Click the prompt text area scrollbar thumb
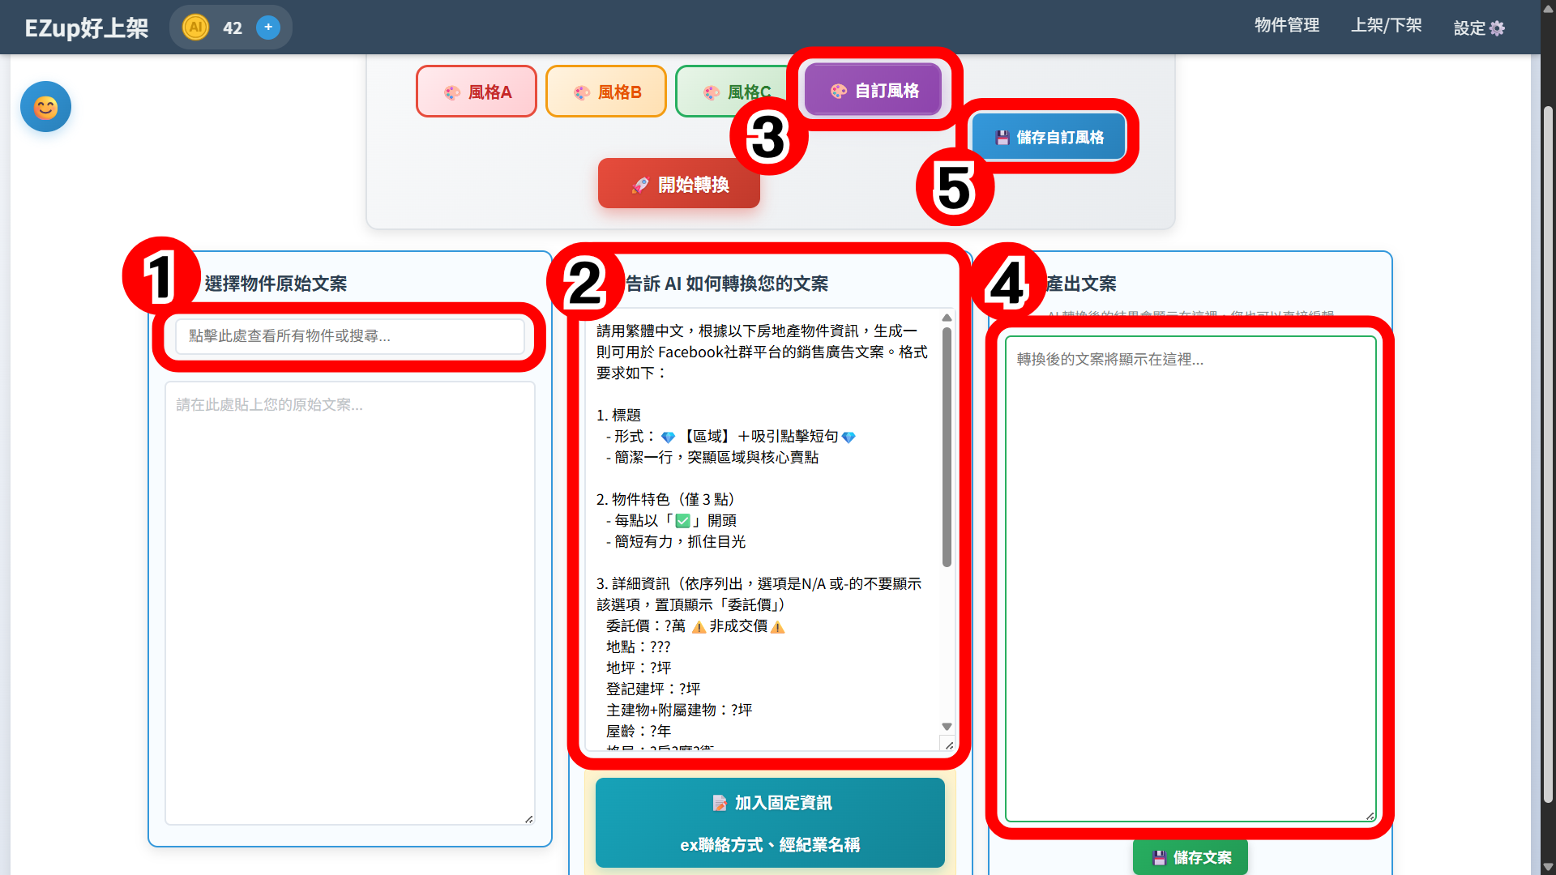Image resolution: width=1556 pixels, height=875 pixels. (x=947, y=447)
